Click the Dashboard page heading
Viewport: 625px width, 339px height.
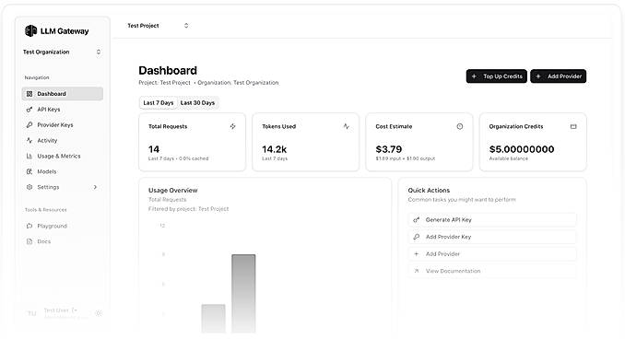coord(168,71)
